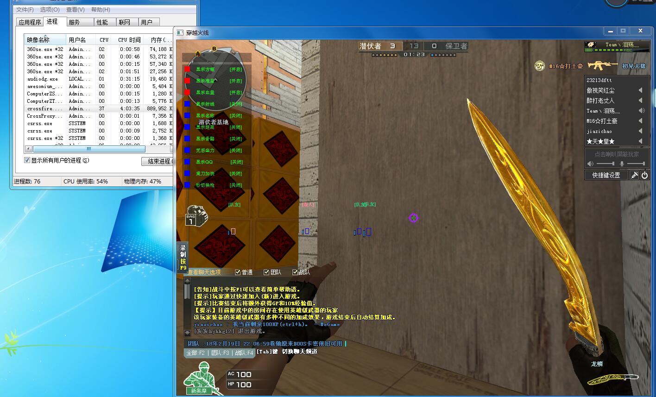Mute speaker icon next to 醉打老丈人

point(641,101)
